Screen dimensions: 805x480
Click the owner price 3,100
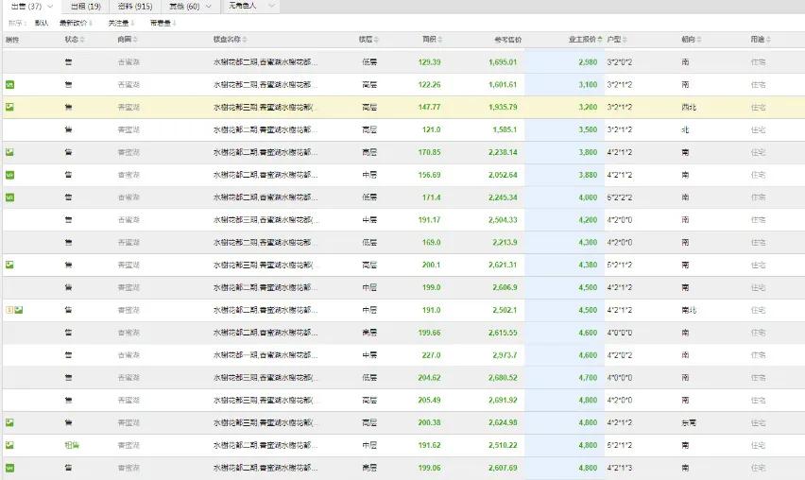[x=588, y=85]
